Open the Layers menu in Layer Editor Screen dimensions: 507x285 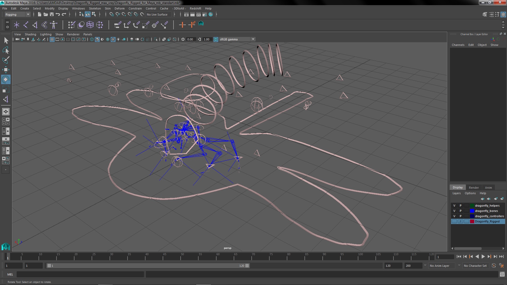[x=457, y=193]
